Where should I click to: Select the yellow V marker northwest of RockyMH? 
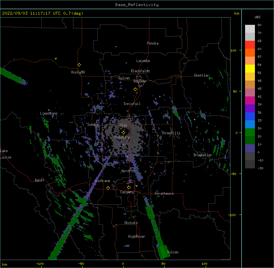[x=56, y=59]
